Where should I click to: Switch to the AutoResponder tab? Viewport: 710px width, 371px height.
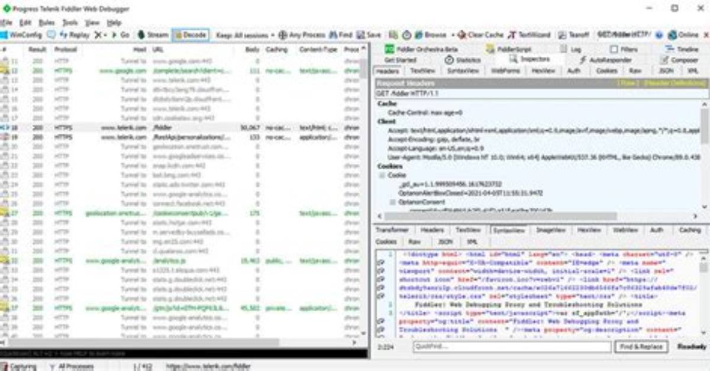click(606, 60)
